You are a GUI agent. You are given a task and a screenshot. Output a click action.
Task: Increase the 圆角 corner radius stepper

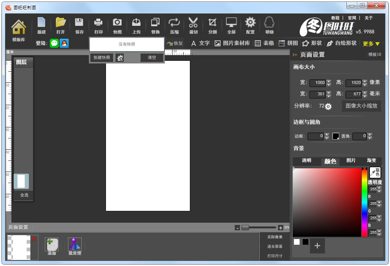[369, 135]
